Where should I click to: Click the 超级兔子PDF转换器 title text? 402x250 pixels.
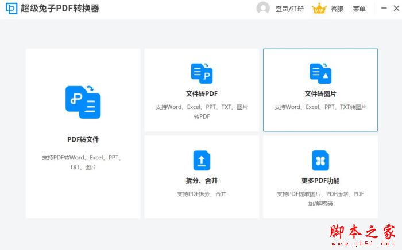pyautogui.click(x=60, y=9)
